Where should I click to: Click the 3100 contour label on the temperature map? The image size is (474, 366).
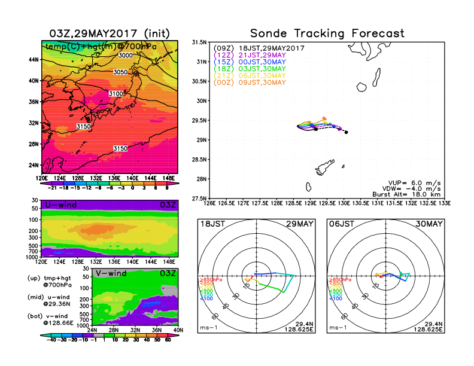click(x=116, y=94)
